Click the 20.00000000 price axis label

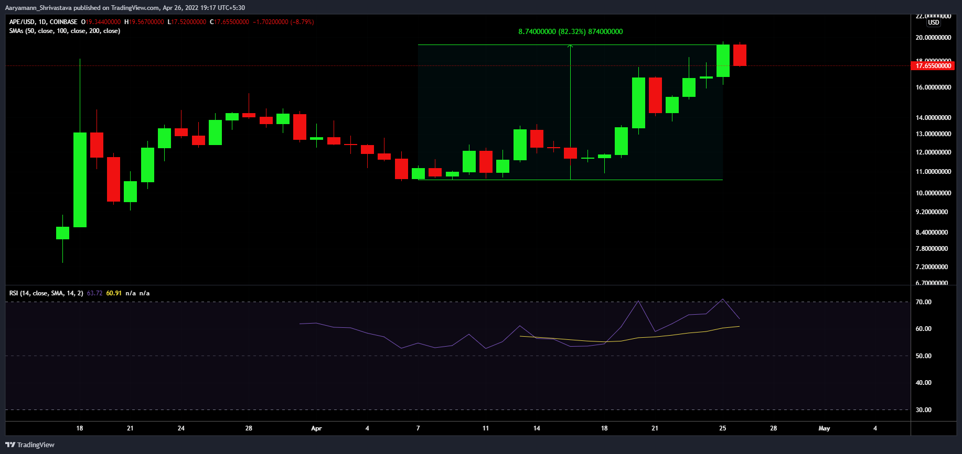click(933, 38)
